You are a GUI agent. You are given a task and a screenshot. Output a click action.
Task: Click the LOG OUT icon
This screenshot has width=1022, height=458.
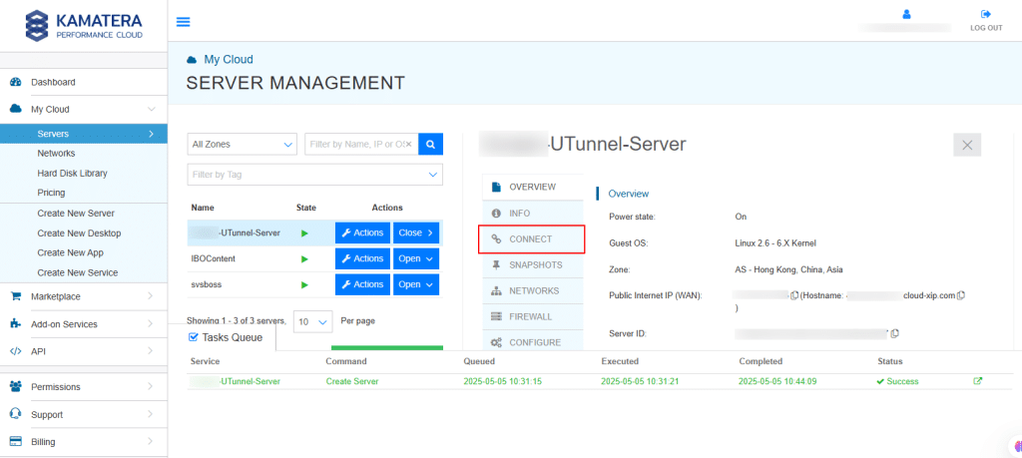click(x=985, y=14)
